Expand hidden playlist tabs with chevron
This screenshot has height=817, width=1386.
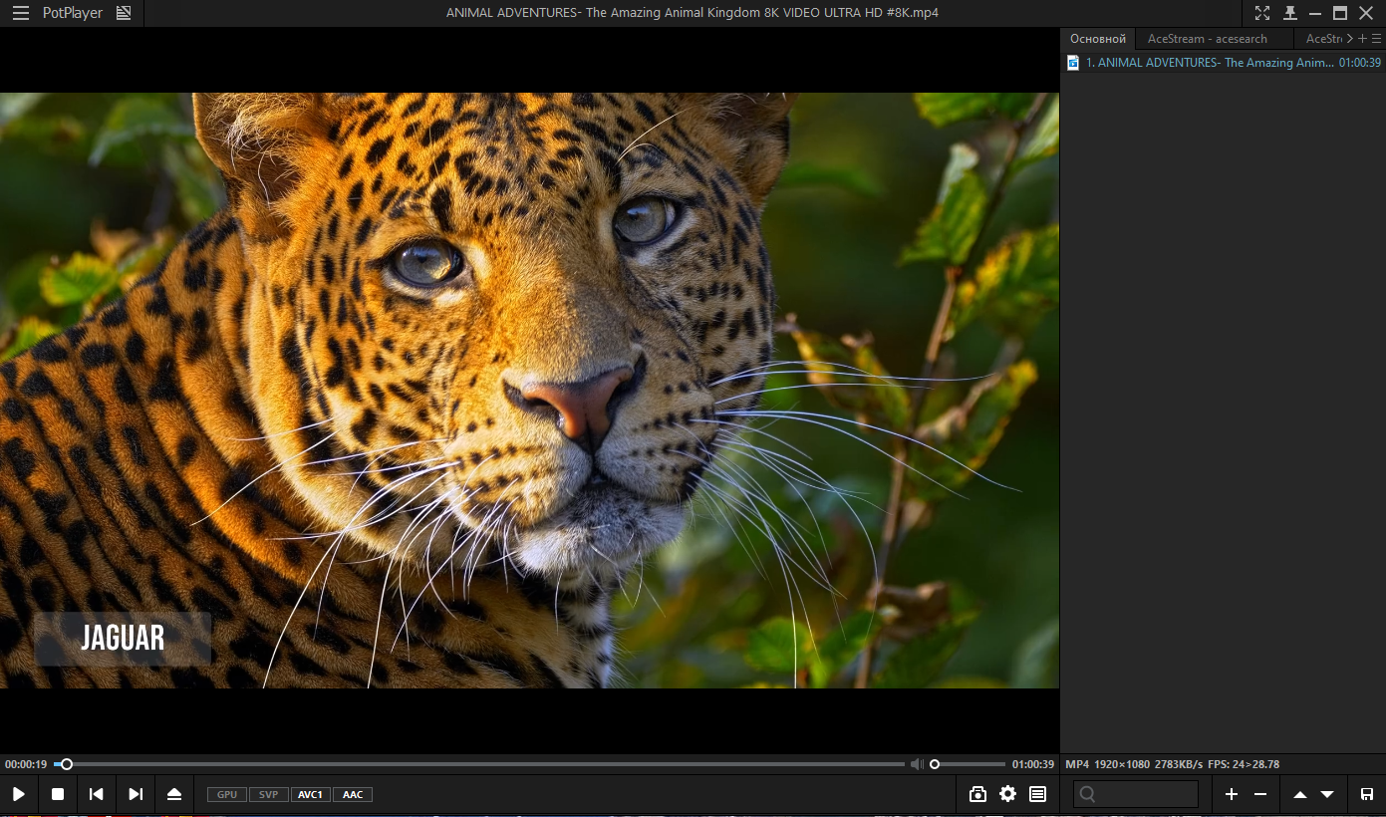[x=1349, y=39]
